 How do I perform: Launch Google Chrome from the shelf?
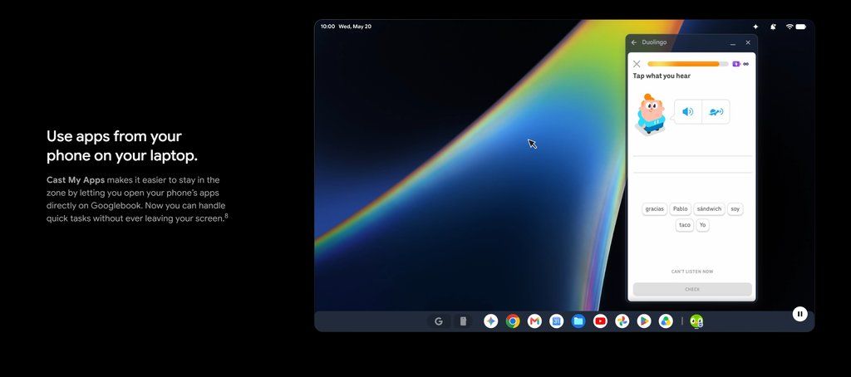(512, 321)
